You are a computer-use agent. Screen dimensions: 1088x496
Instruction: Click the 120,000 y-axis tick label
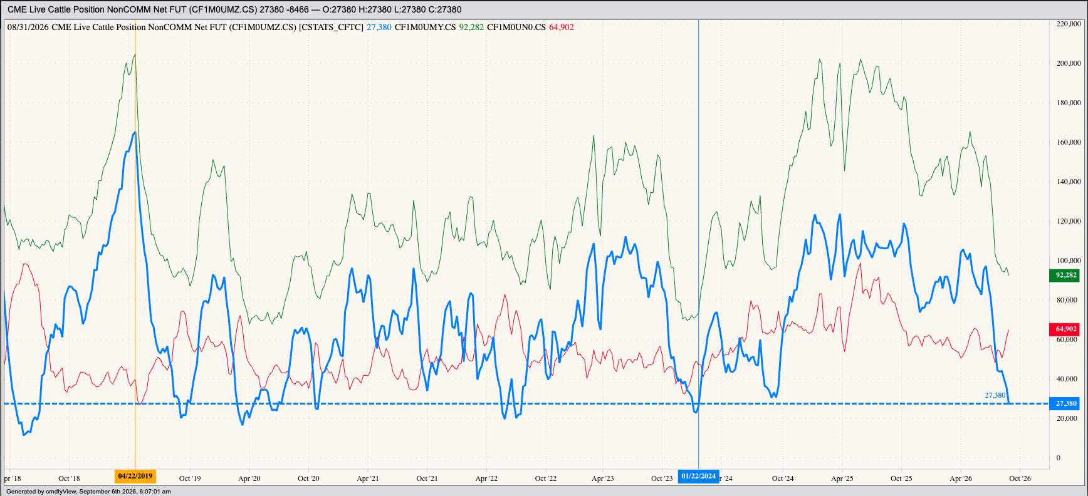pos(1069,221)
